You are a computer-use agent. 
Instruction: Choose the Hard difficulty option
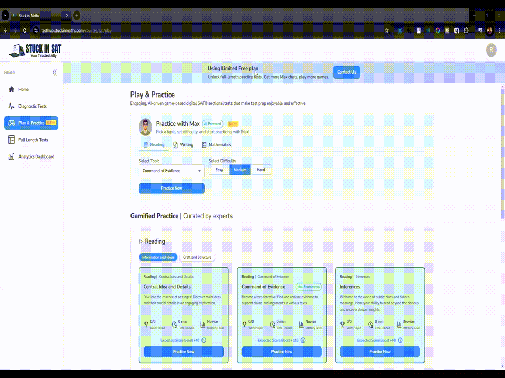[261, 170]
